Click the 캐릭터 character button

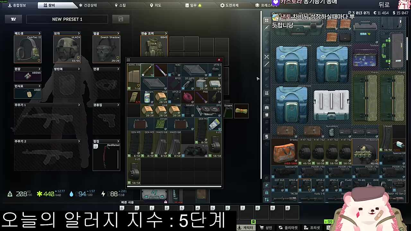246,228
